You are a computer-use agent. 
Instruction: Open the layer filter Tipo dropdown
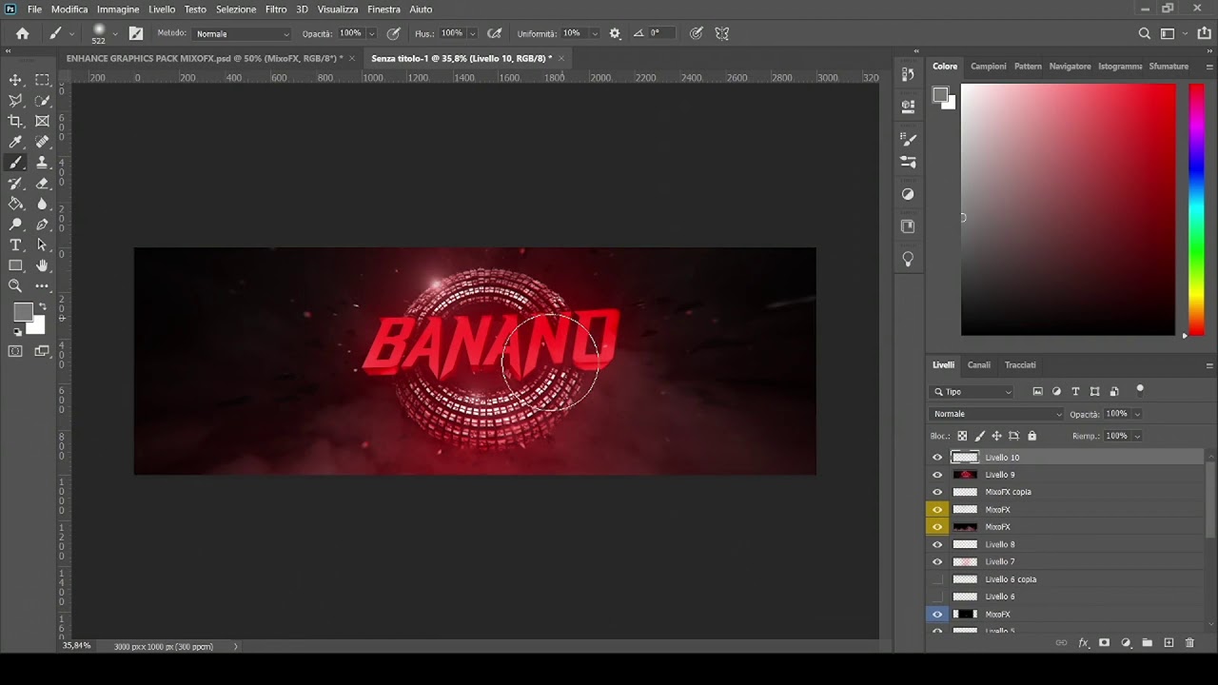pyautogui.click(x=972, y=392)
